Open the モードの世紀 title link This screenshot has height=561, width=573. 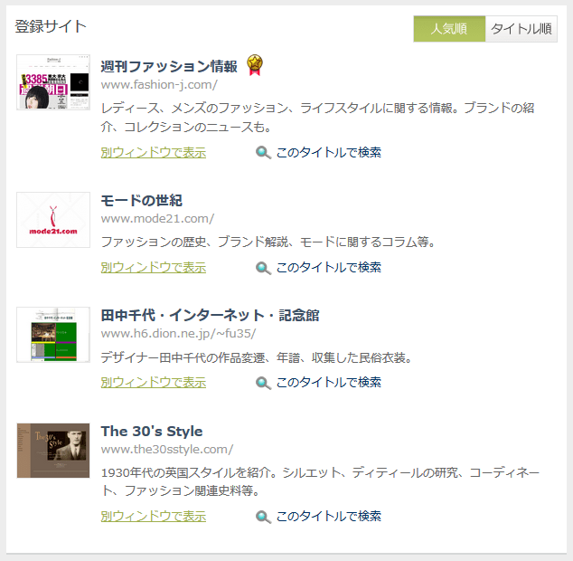pos(141,200)
